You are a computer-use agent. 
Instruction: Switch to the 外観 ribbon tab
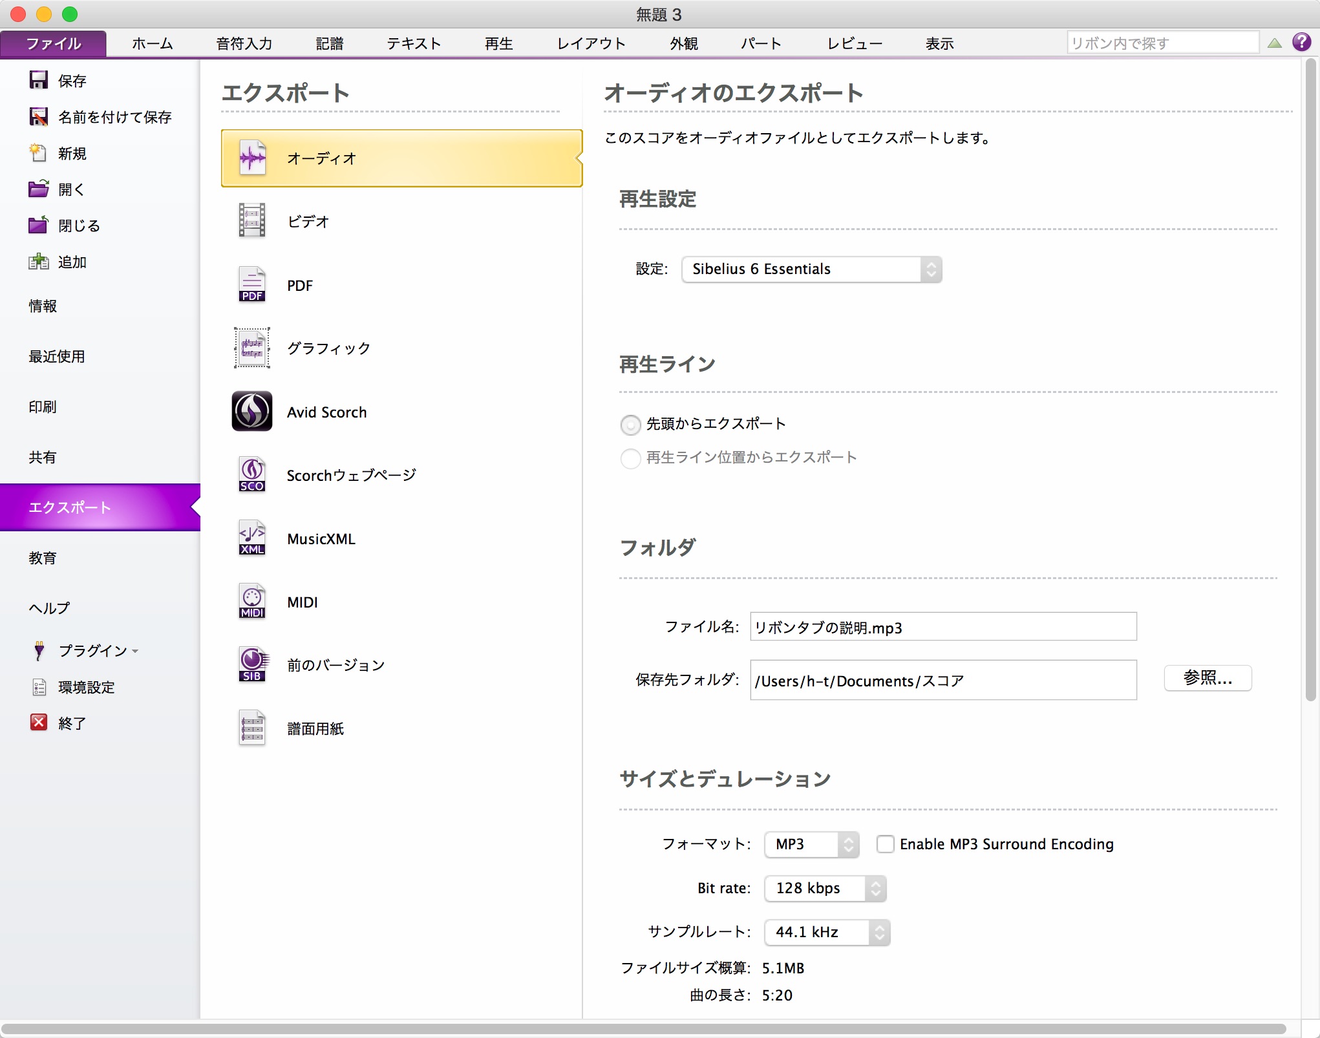tap(684, 43)
